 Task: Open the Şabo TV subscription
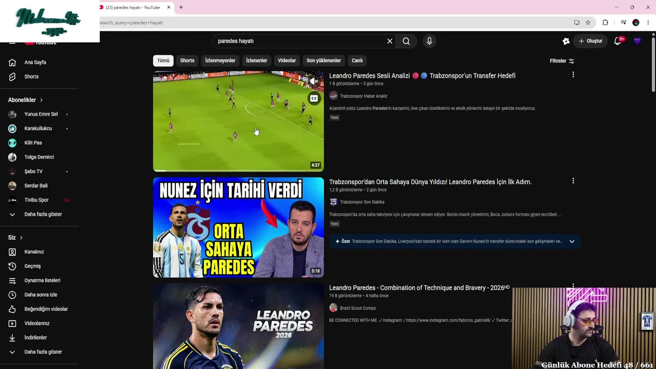click(x=33, y=172)
